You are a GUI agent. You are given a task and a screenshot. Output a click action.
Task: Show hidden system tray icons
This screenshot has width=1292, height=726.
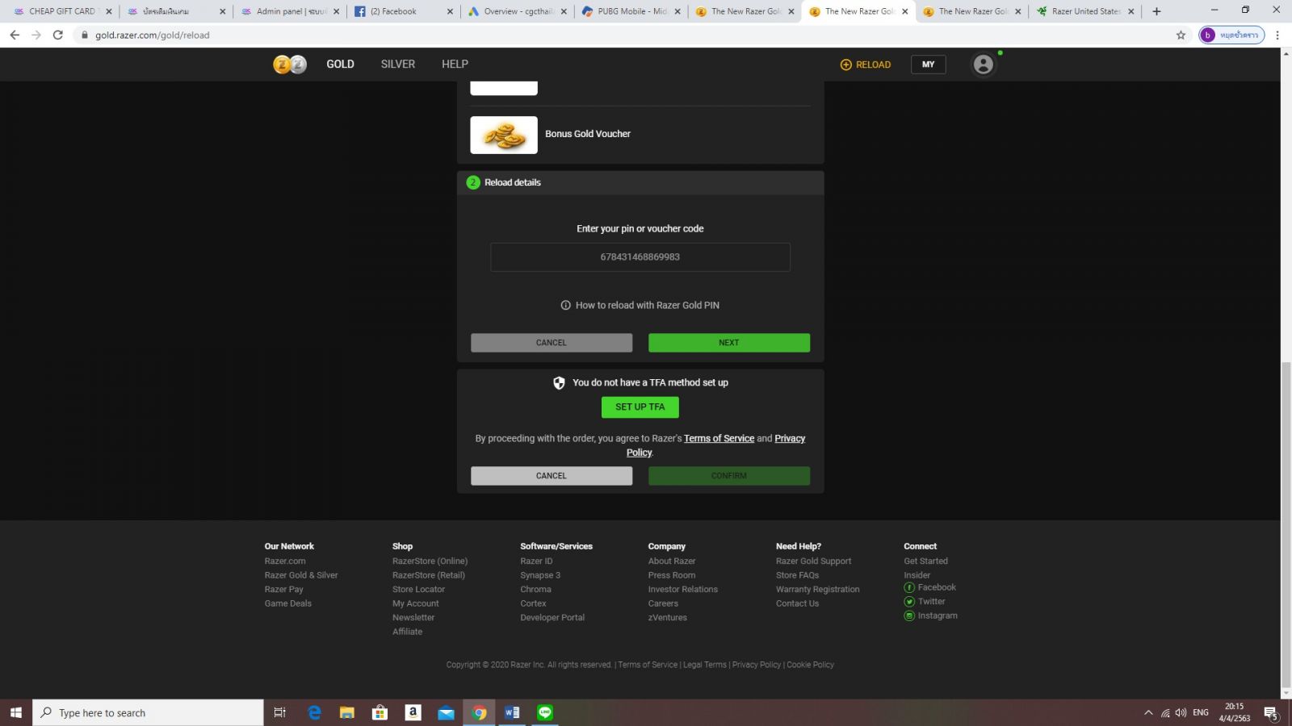[1148, 712]
